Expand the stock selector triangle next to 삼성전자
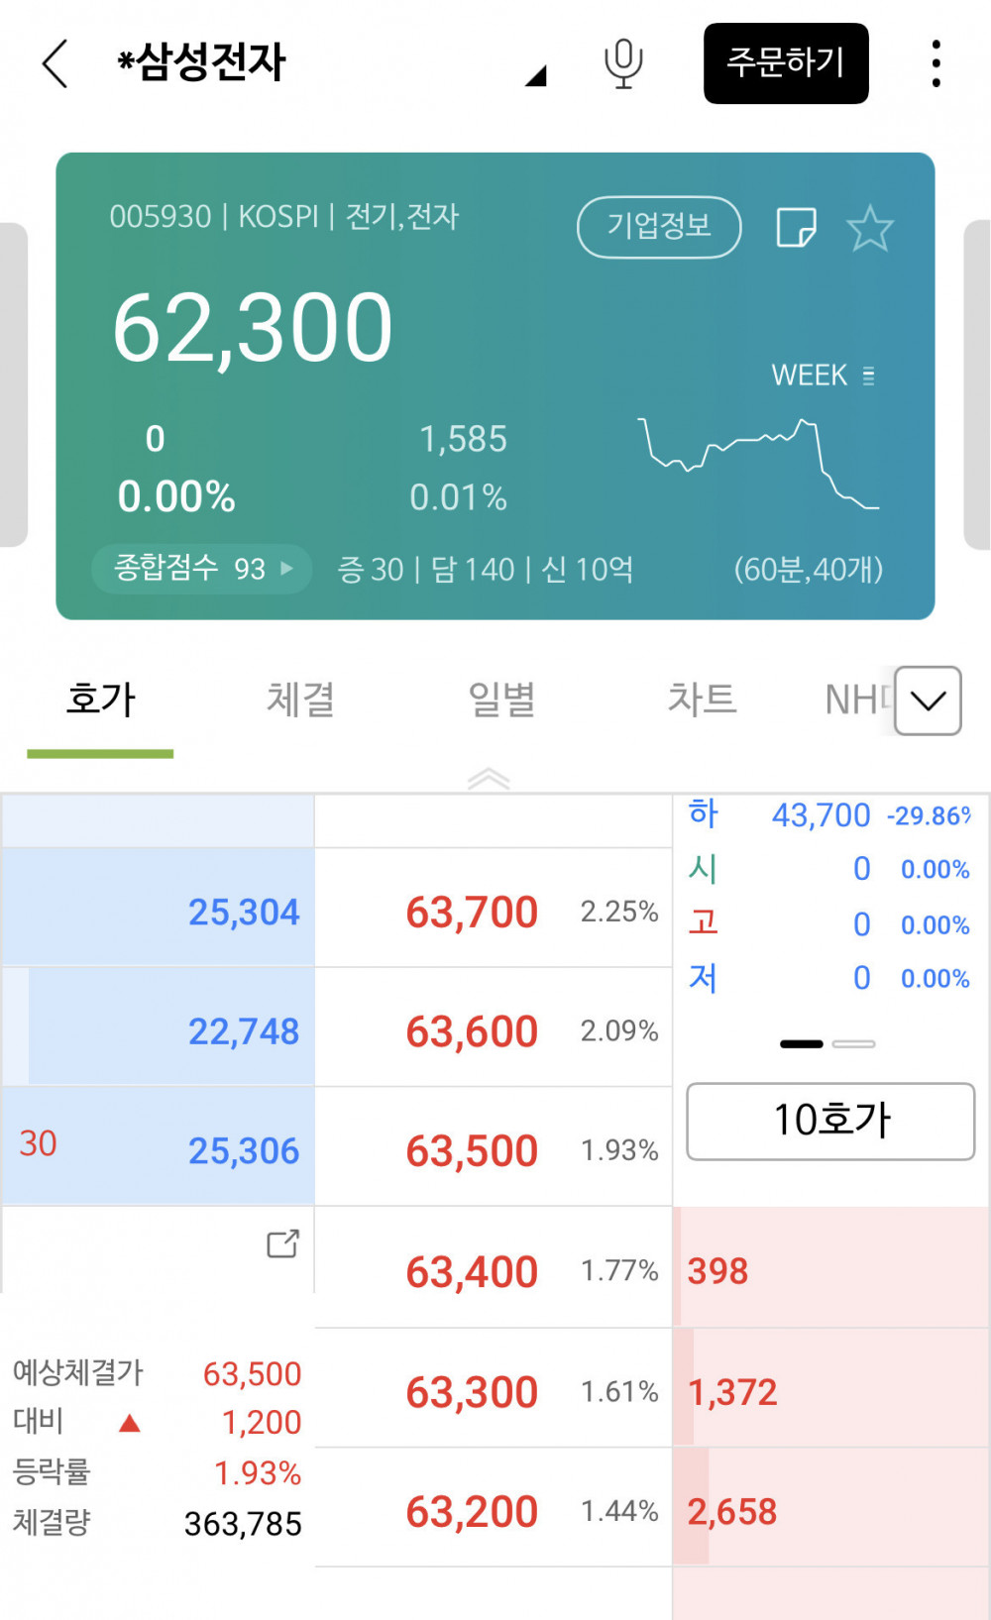991x1620 pixels. pos(536,76)
